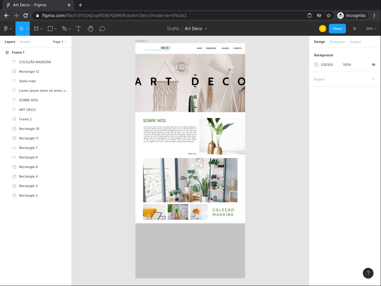The height and width of the screenshot is (286, 381).
Task: Open a new browser tab
Action: [x=80, y=5]
